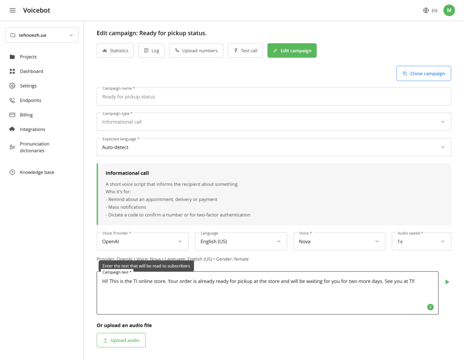Click the Upload audio button

[121, 340]
